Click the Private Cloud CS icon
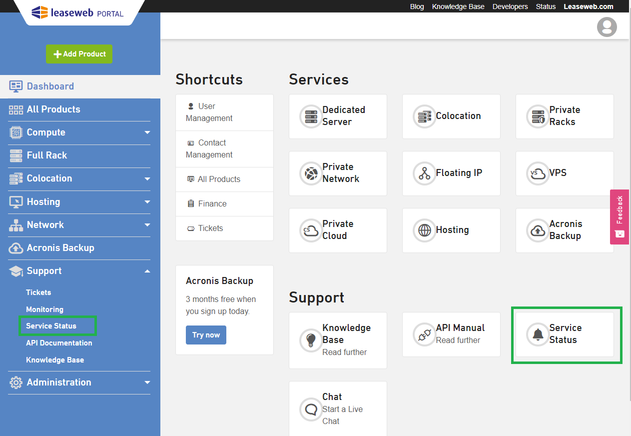 pyautogui.click(x=311, y=230)
